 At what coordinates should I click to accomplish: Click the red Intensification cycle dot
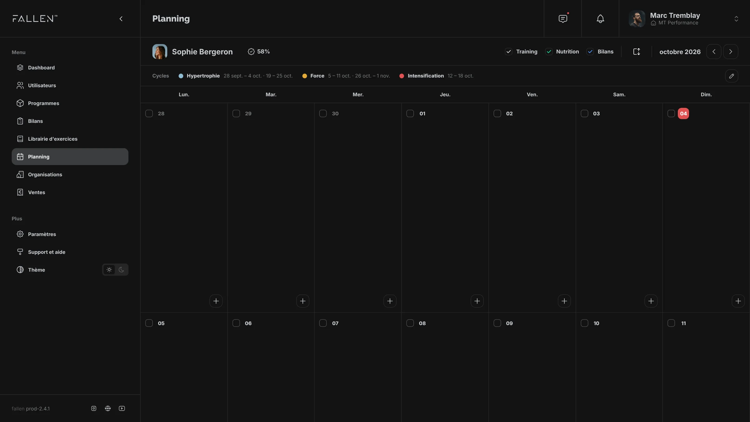point(402,76)
